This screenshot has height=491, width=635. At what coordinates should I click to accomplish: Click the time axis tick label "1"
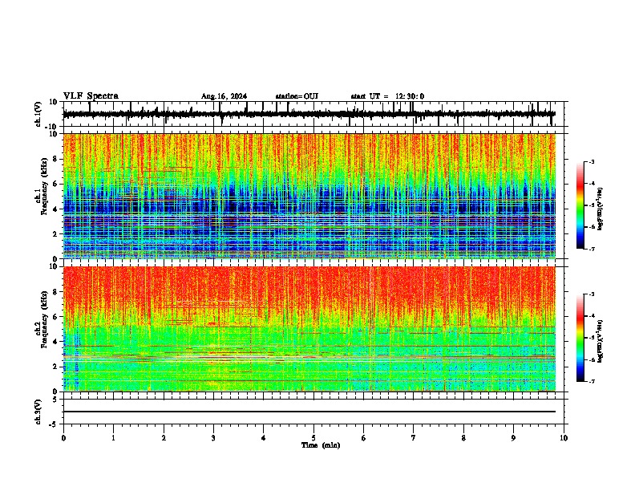coord(113,438)
